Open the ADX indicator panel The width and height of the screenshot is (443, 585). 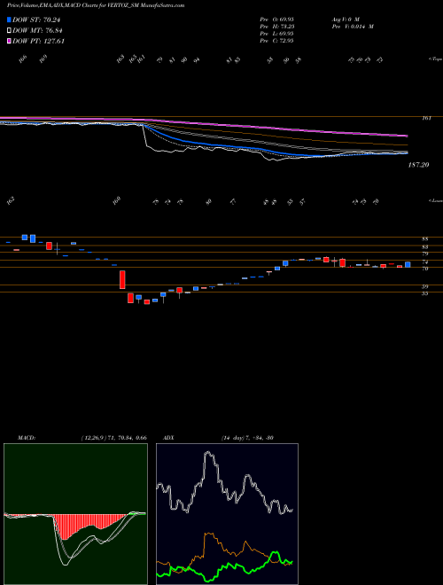[227, 514]
